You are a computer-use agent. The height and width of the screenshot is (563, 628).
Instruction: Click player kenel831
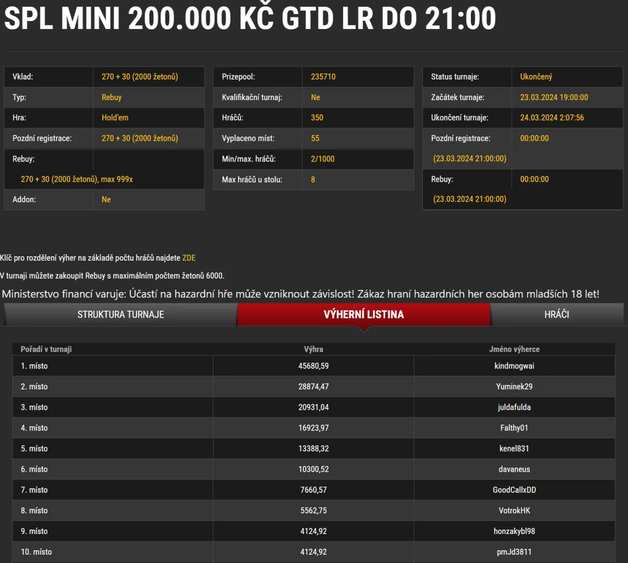[x=514, y=449]
